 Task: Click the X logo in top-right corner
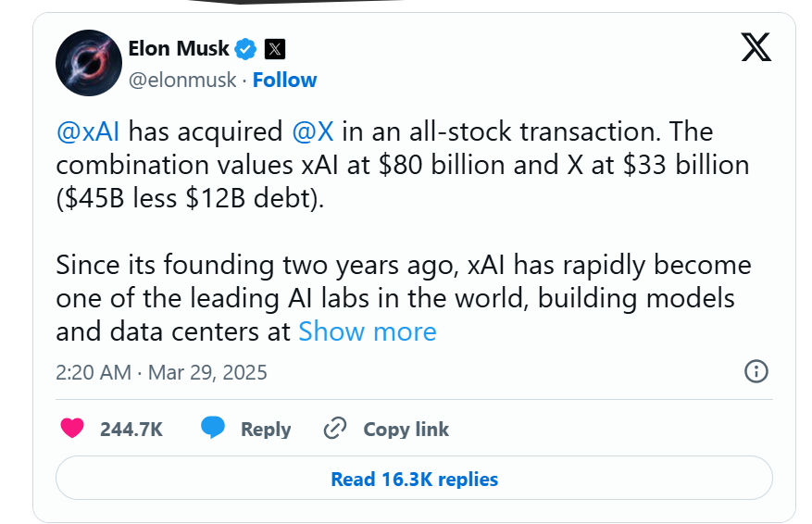pos(756,47)
